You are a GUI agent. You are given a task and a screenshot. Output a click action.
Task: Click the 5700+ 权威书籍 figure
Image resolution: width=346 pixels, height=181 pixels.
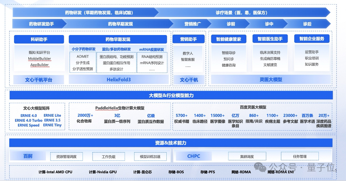[182, 118]
